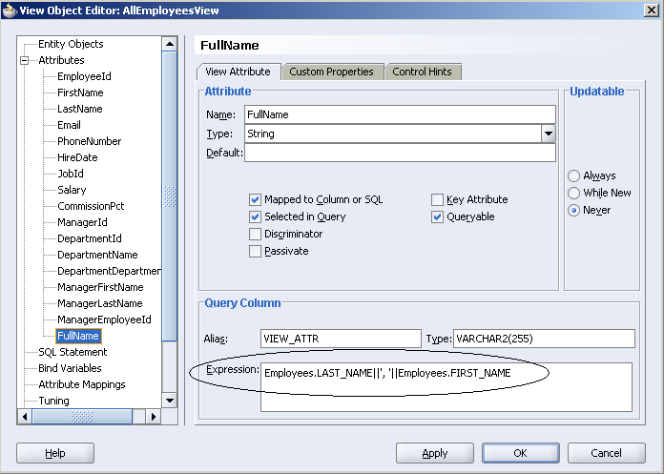Choose the While New radio option
Screen dimensions: 664x474
(573, 194)
